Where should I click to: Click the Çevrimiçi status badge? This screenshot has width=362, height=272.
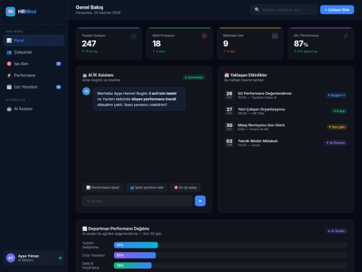(x=194, y=77)
